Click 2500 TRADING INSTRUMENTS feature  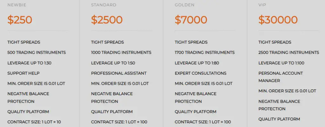point(289,52)
